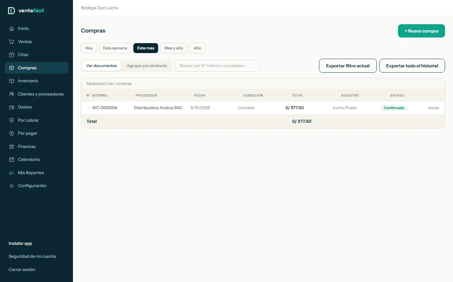
Task: Click the Inicio home icon
Action: tap(12, 29)
